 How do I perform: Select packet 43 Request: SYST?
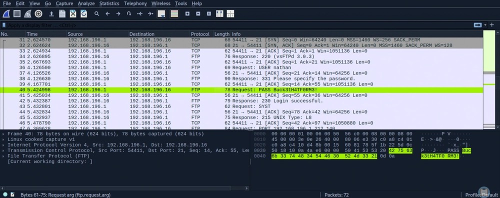pyautogui.click(x=241, y=106)
